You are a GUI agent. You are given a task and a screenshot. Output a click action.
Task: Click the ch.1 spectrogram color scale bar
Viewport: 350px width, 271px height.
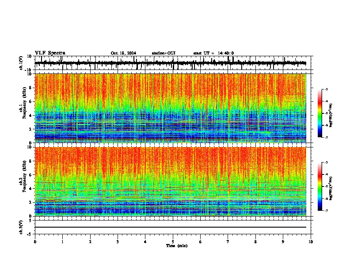[320, 113]
